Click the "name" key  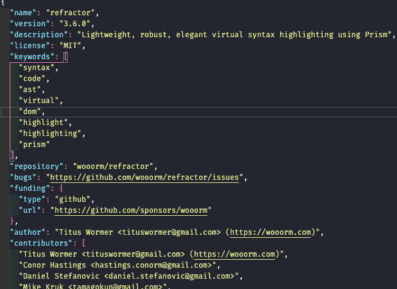23,13
